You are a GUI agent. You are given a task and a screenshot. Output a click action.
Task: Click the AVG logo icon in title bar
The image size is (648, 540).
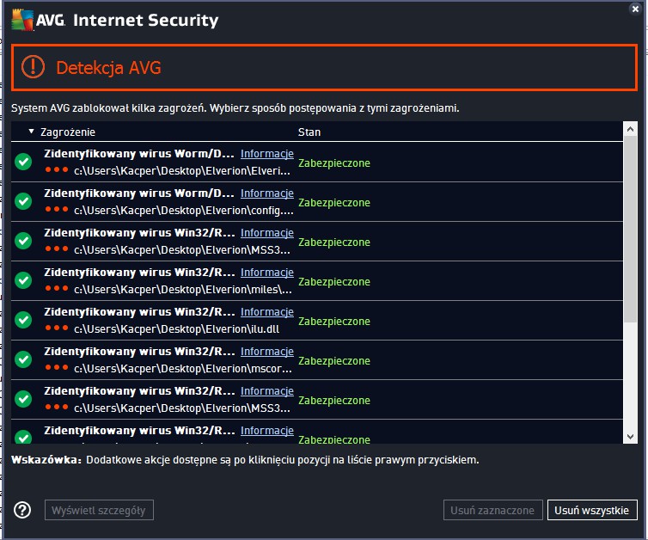(22, 20)
